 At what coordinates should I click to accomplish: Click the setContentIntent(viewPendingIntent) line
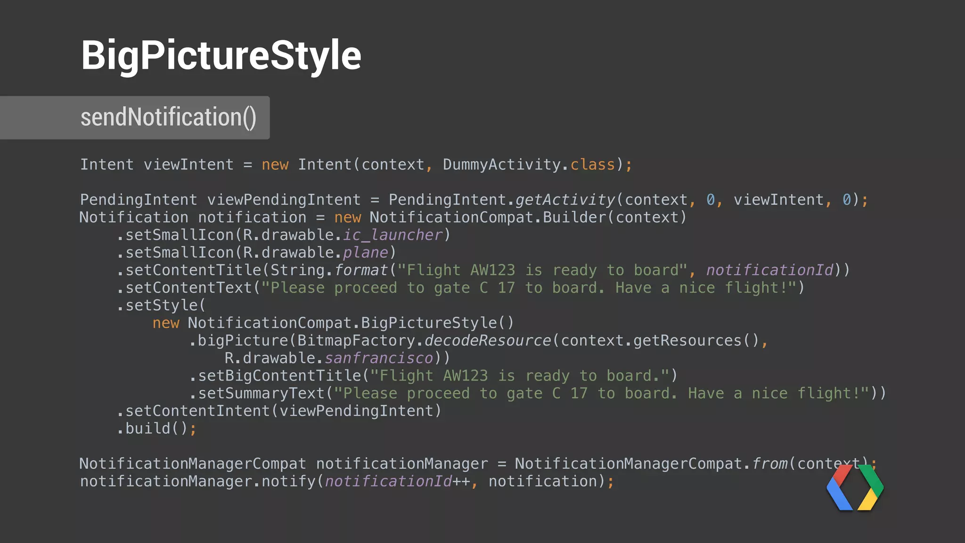(x=279, y=411)
